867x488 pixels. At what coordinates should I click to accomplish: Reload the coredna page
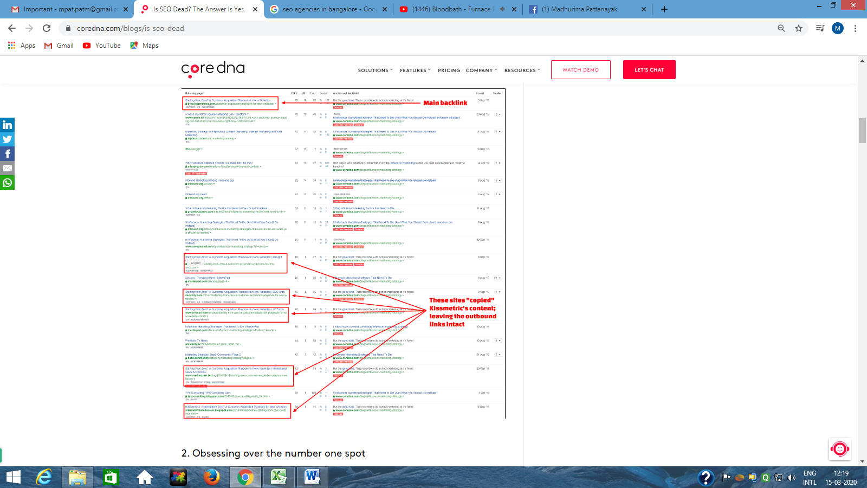pyautogui.click(x=47, y=28)
